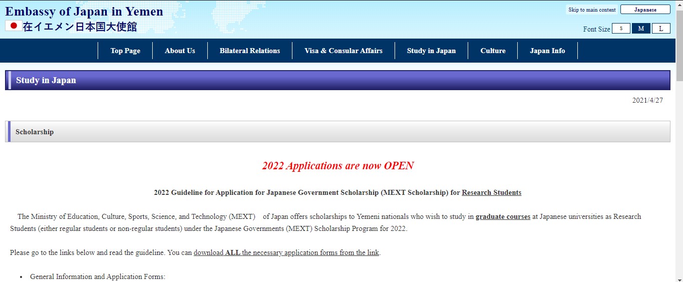
Task: Open the About Us menu
Action: pos(180,51)
